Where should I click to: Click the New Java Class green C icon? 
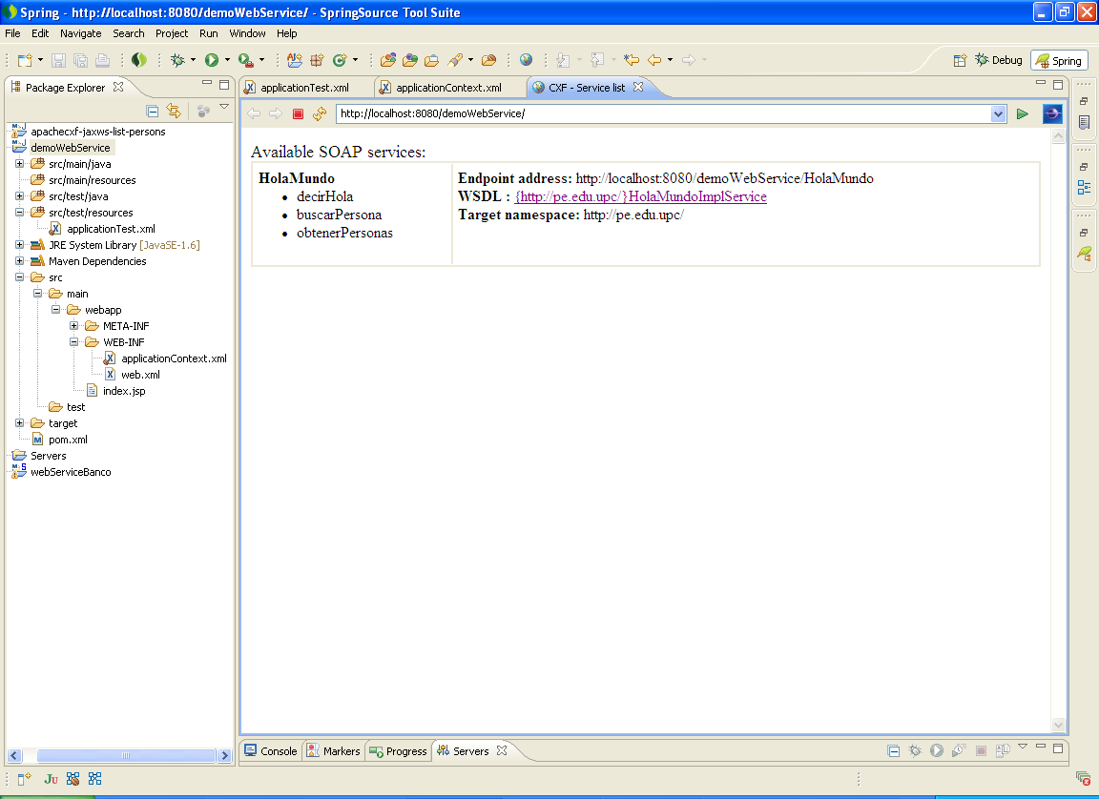click(x=340, y=60)
